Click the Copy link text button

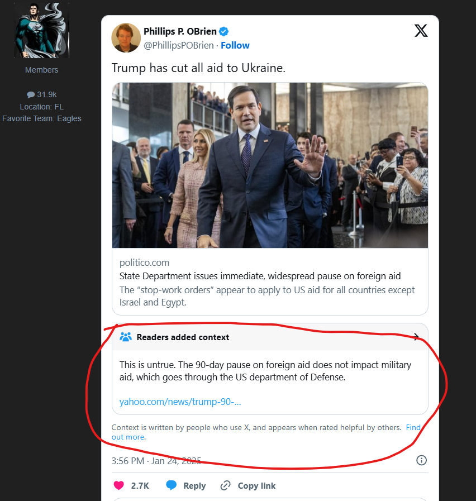point(256,485)
